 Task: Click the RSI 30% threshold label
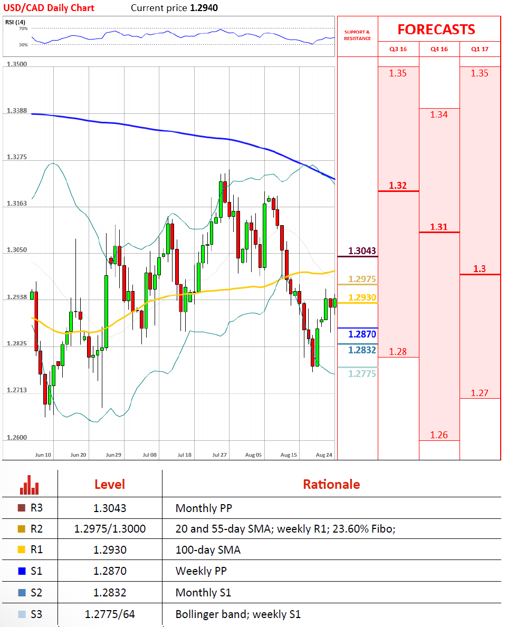[x=23, y=45]
